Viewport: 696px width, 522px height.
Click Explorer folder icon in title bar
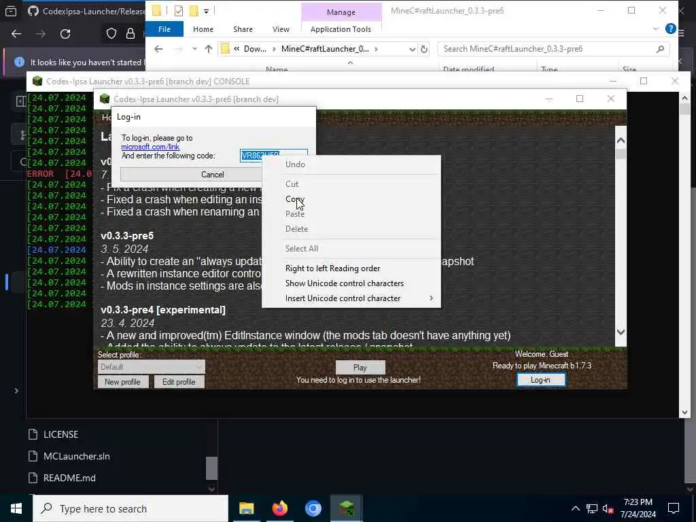tap(157, 11)
